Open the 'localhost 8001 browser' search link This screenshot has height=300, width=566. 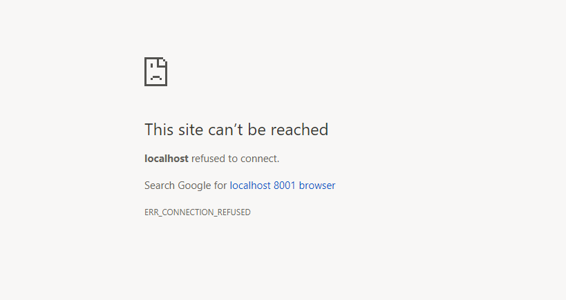(x=283, y=186)
